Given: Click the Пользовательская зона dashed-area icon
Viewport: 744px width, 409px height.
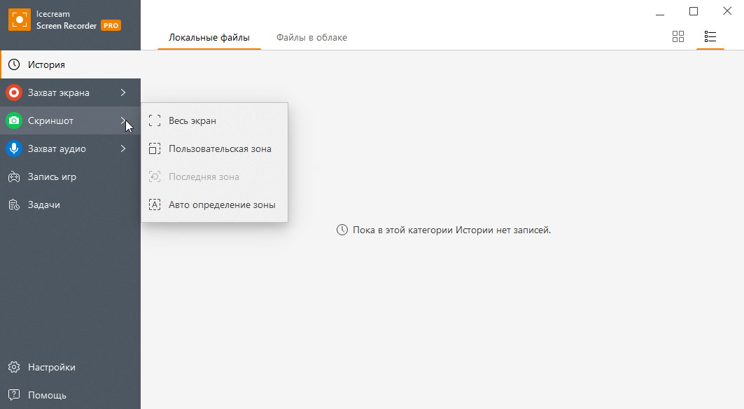Looking at the screenshot, I should [x=155, y=148].
